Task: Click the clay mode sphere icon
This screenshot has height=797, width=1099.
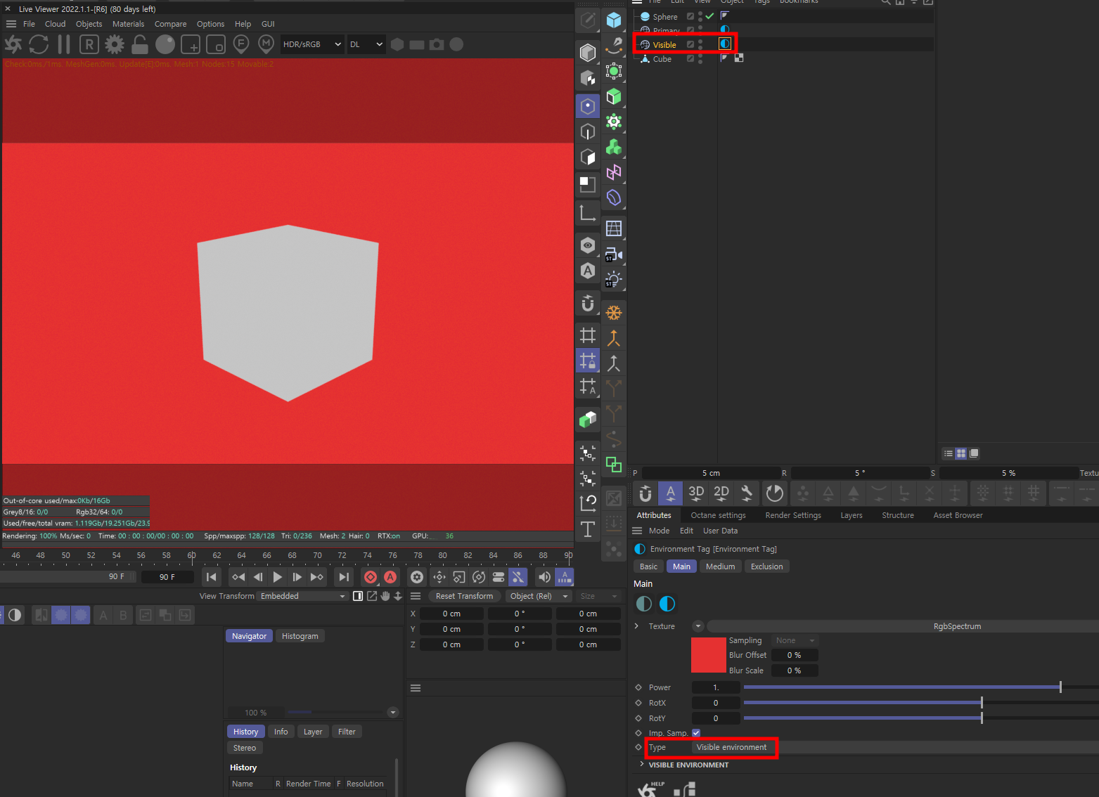Action: click(165, 44)
